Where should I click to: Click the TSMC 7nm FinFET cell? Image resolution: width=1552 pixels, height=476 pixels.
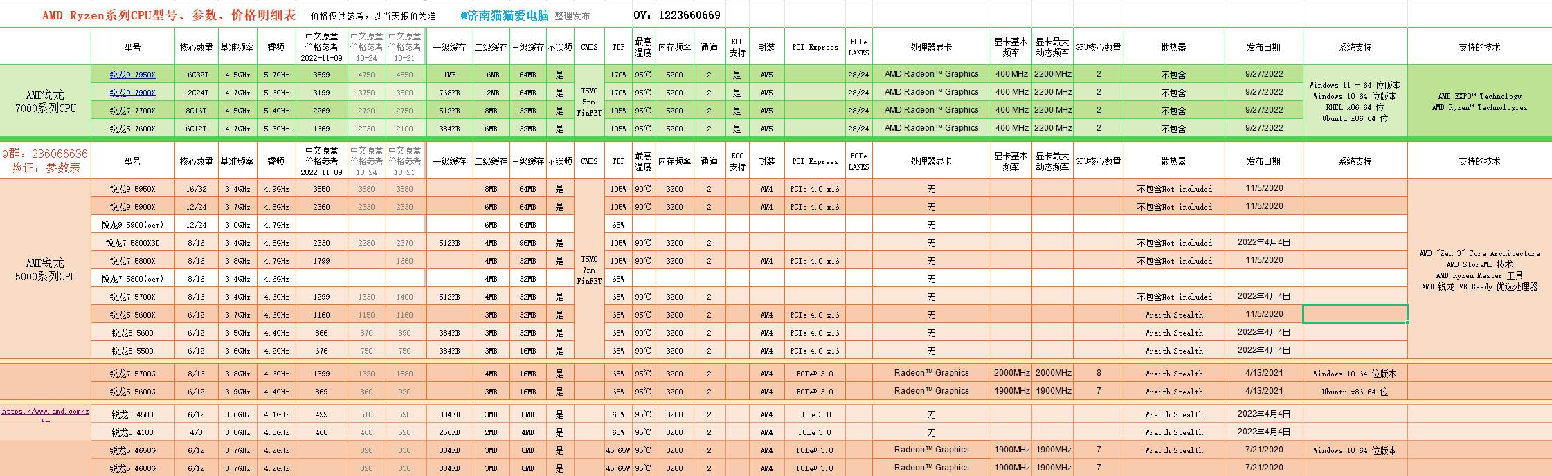point(589,270)
